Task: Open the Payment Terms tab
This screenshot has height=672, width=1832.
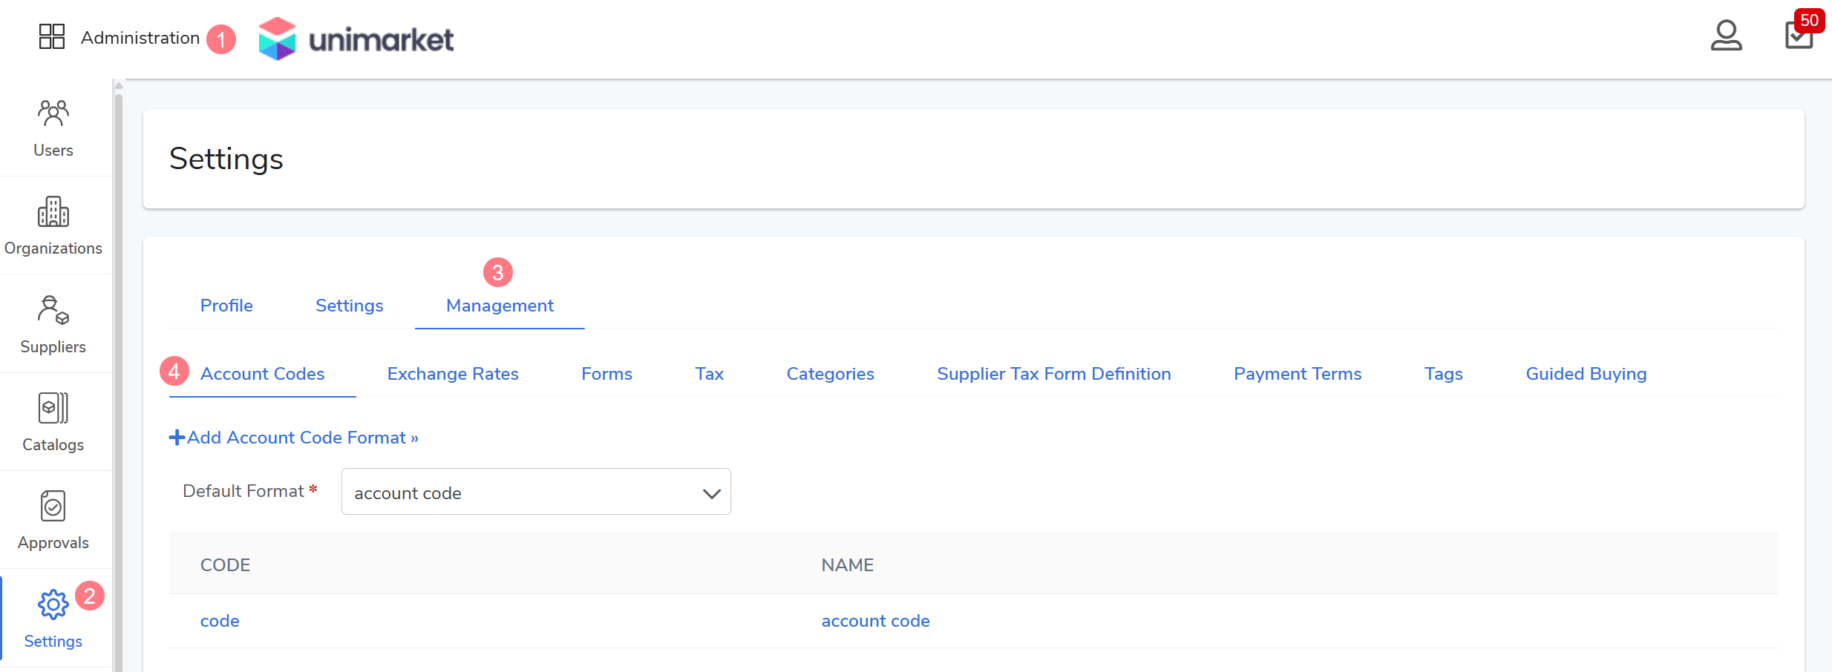Action: tap(1297, 374)
